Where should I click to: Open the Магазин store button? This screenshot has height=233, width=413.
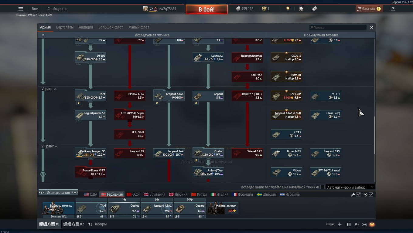368,9
